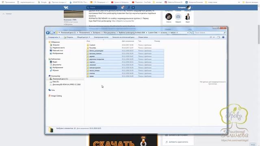Viewport: 260px width, 146px height.
Task: Toggle the preview pane icon
Action: click(x=219, y=37)
